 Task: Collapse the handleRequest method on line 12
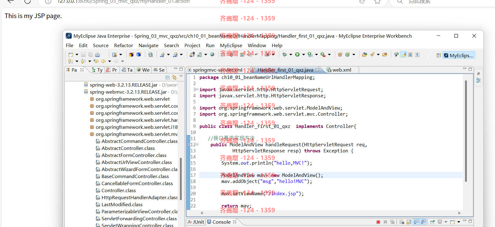coord(197,144)
